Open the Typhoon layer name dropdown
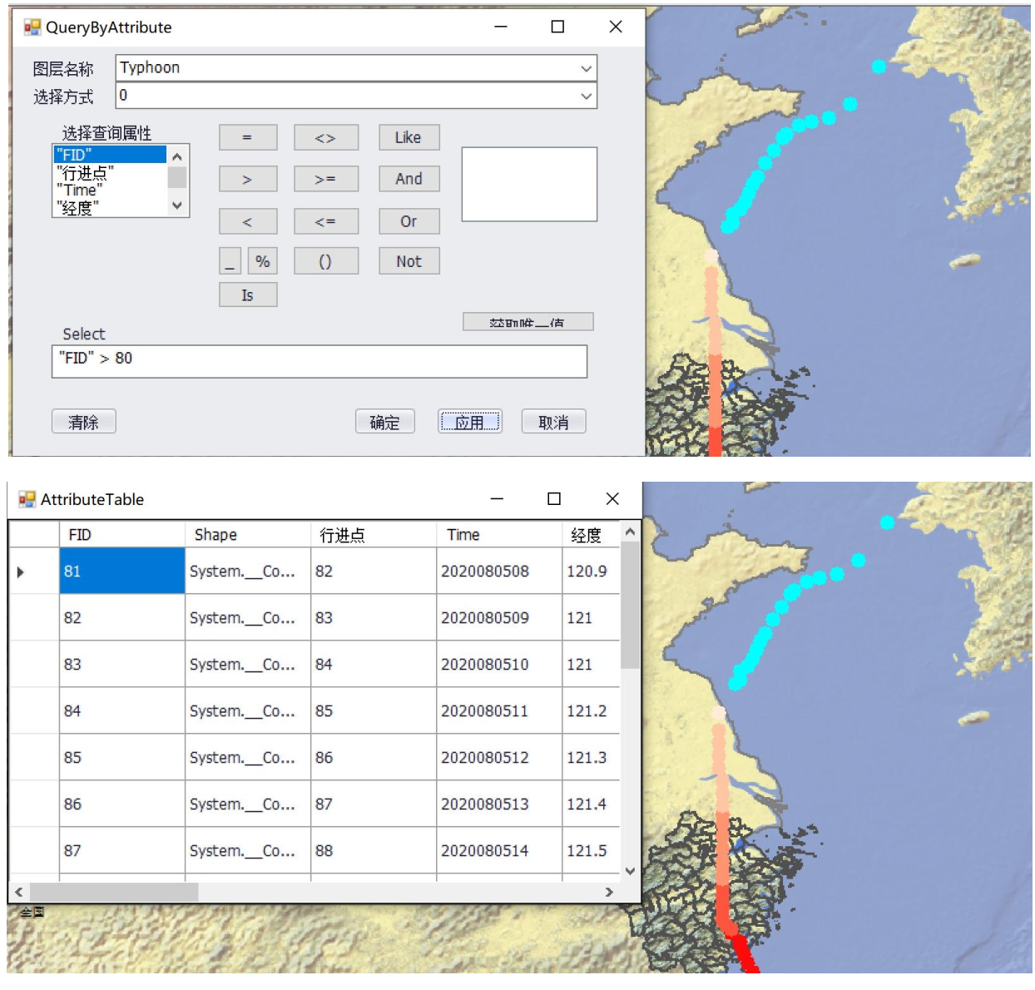The width and height of the screenshot is (1035, 990). click(587, 68)
